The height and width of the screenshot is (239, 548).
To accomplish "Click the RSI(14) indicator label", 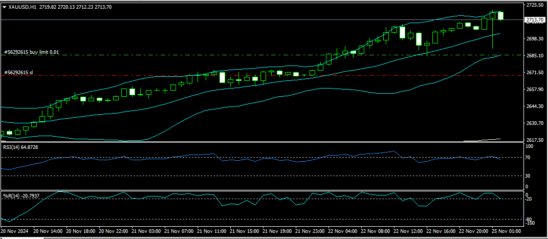I will [x=20, y=147].
